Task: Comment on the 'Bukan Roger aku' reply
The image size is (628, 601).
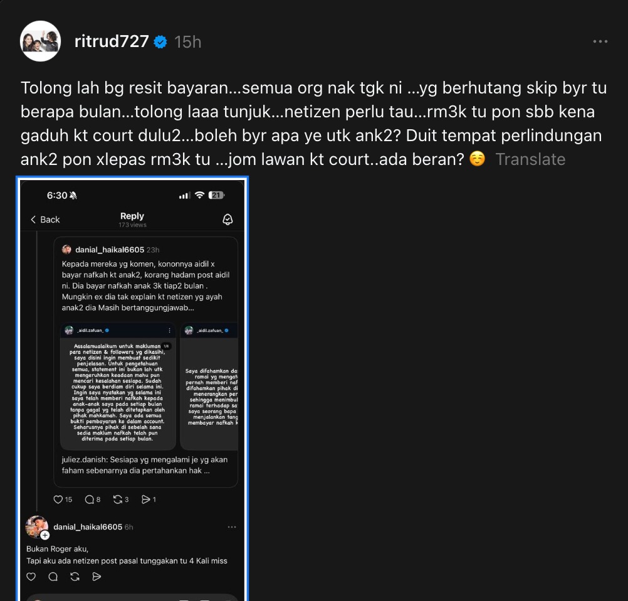Action: (x=53, y=577)
